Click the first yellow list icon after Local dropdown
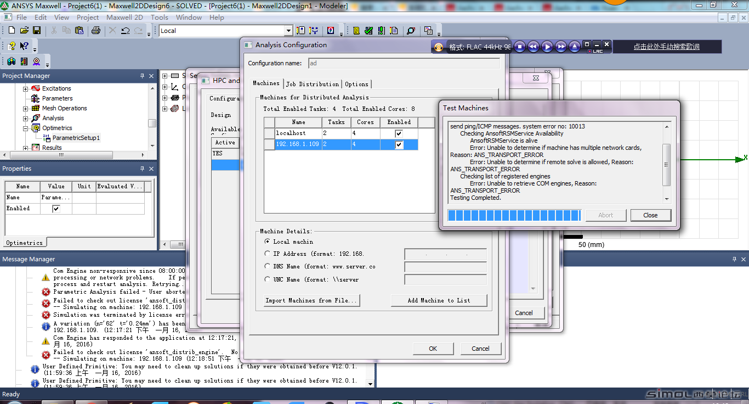The image size is (749, 404). 301,31
